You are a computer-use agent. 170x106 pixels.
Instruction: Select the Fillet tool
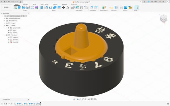(x=46, y=7)
